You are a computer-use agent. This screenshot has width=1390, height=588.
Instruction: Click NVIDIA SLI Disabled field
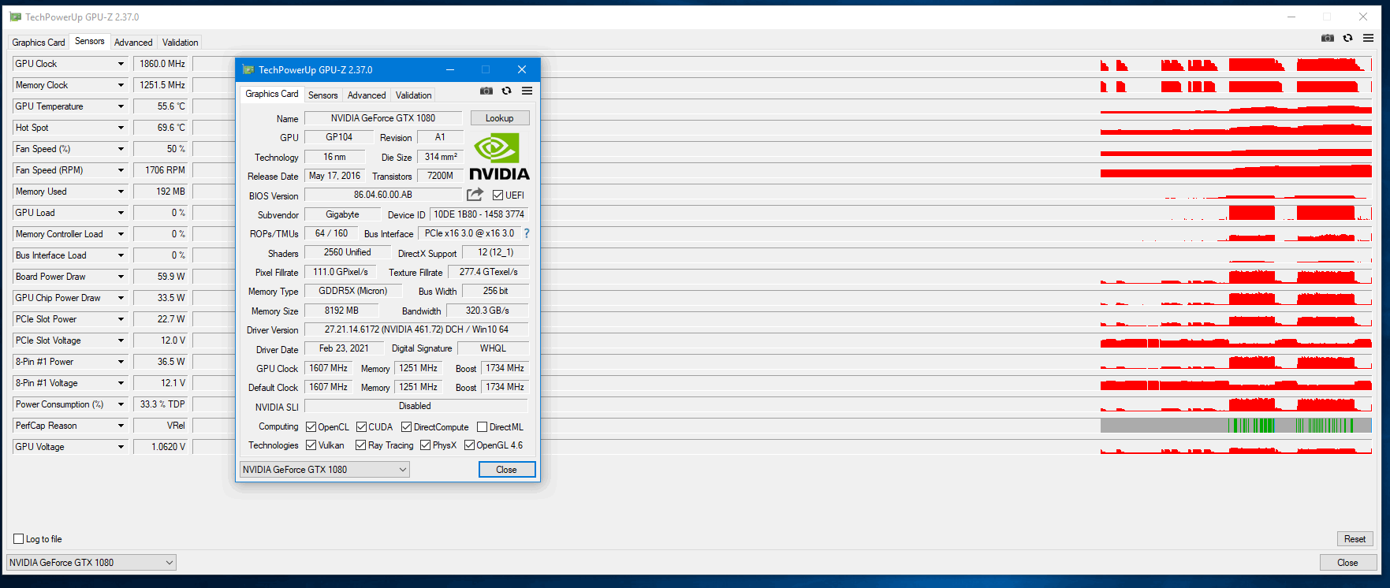click(416, 406)
